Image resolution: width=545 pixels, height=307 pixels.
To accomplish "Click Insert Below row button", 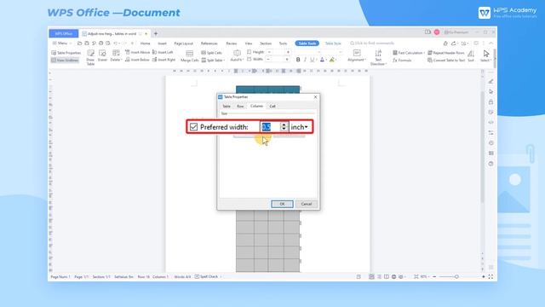I will [x=138, y=60].
